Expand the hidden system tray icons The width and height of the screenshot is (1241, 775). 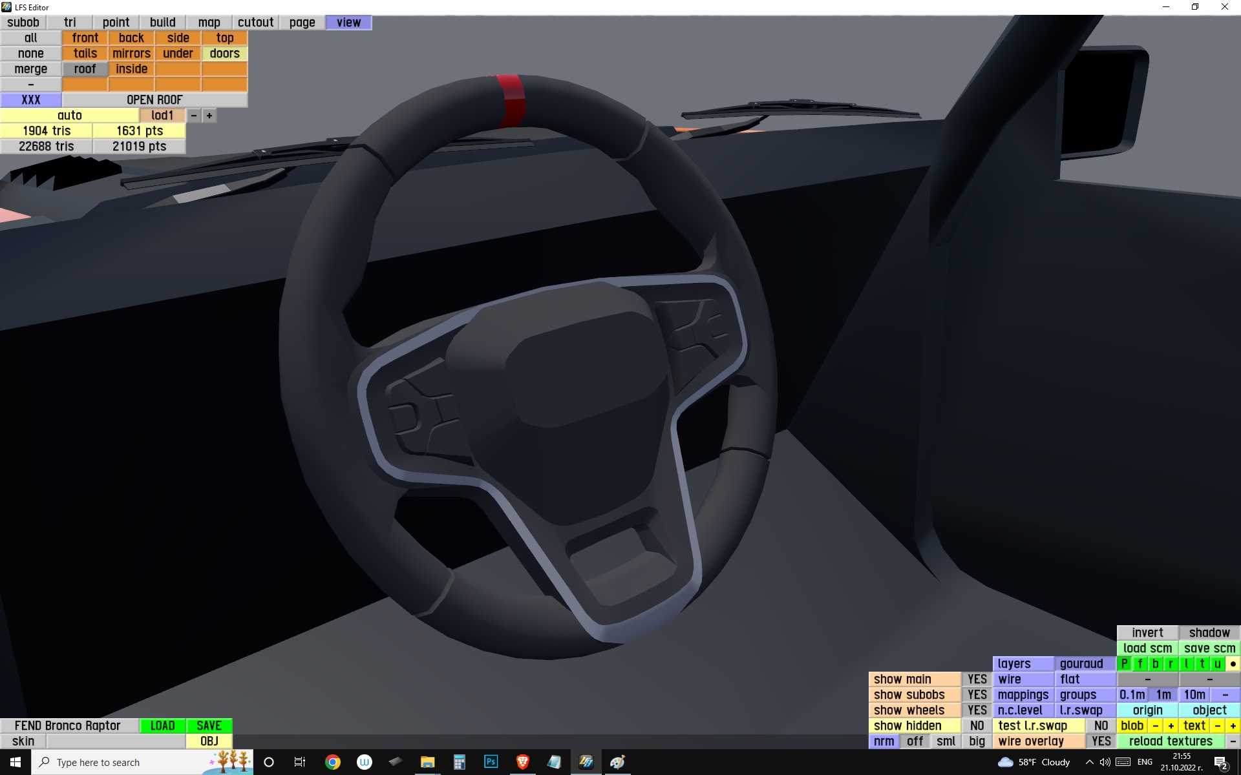tap(1089, 762)
